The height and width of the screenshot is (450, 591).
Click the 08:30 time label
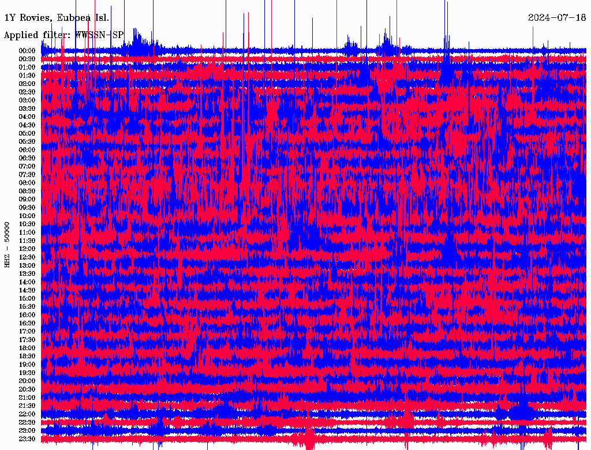pos(27,191)
